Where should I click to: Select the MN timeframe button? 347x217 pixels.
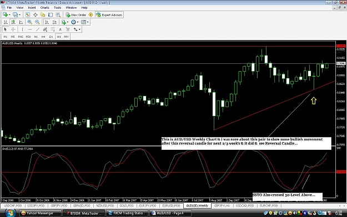[66, 37]
